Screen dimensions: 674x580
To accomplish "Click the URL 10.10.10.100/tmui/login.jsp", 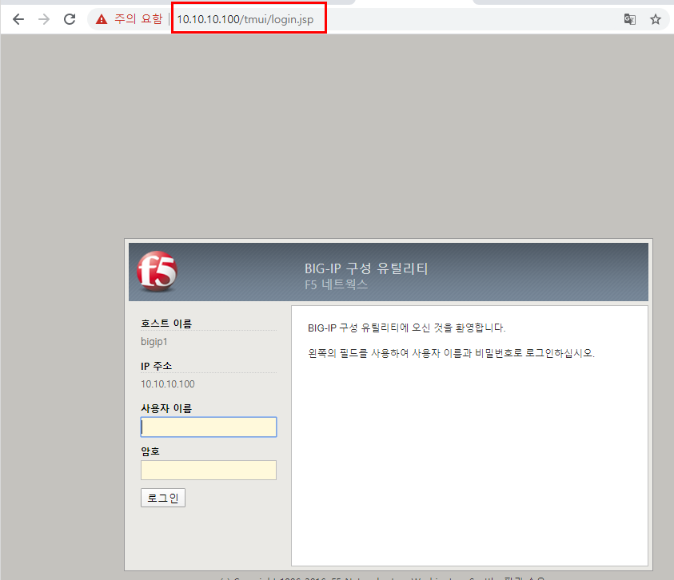I will click(245, 19).
